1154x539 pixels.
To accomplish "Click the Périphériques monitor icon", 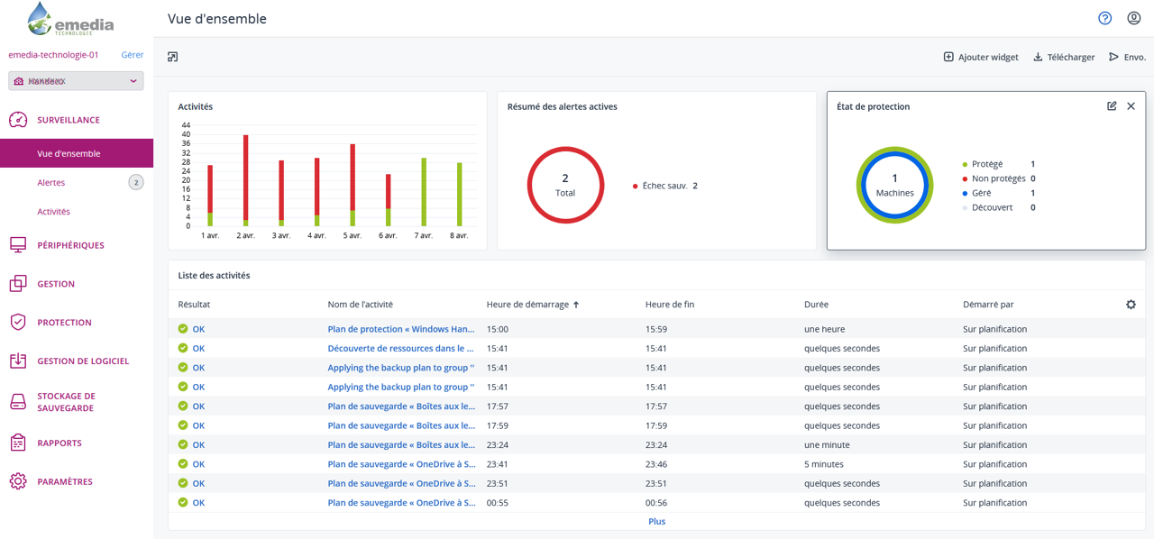I will (20, 243).
